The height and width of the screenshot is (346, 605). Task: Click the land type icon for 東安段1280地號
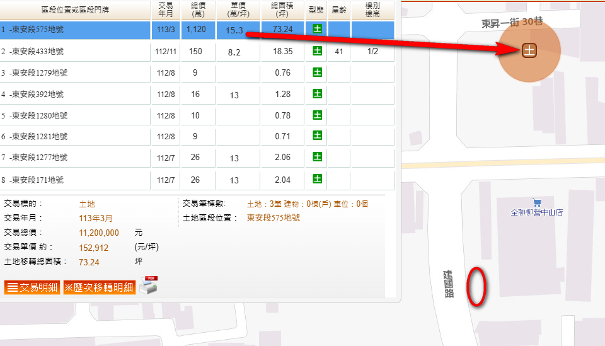pos(317,115)
